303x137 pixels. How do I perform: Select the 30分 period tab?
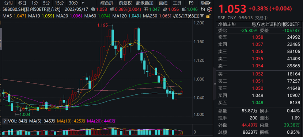coord(73,3)
